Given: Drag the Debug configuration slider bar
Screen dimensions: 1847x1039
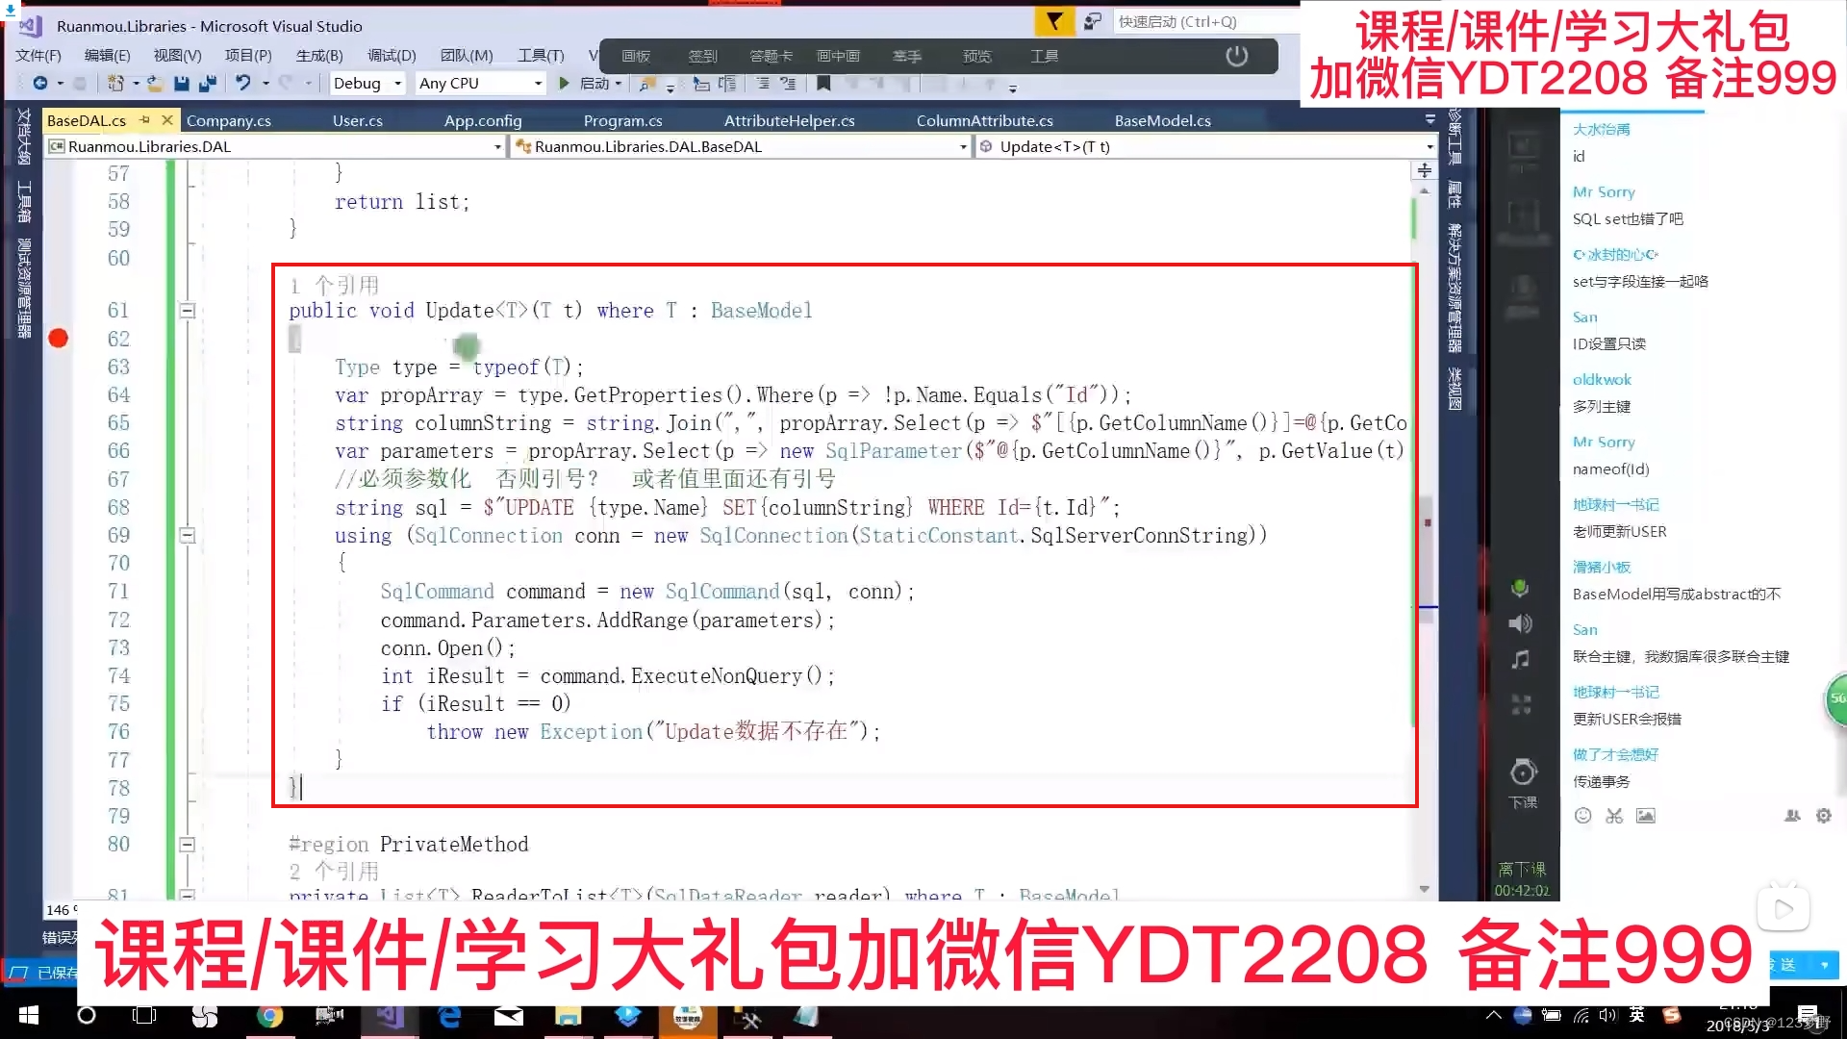Looking at the screenshot, I should point(364,83).
